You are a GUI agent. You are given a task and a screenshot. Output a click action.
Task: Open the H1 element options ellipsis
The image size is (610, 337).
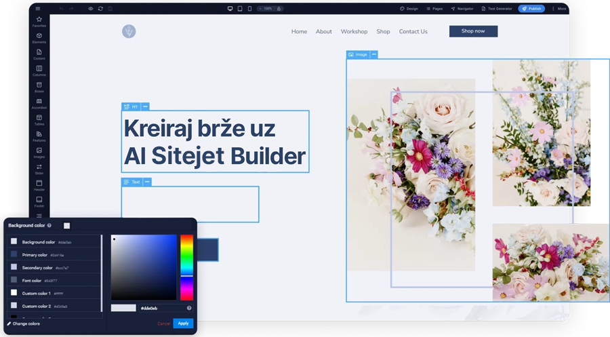click(145, 106)
